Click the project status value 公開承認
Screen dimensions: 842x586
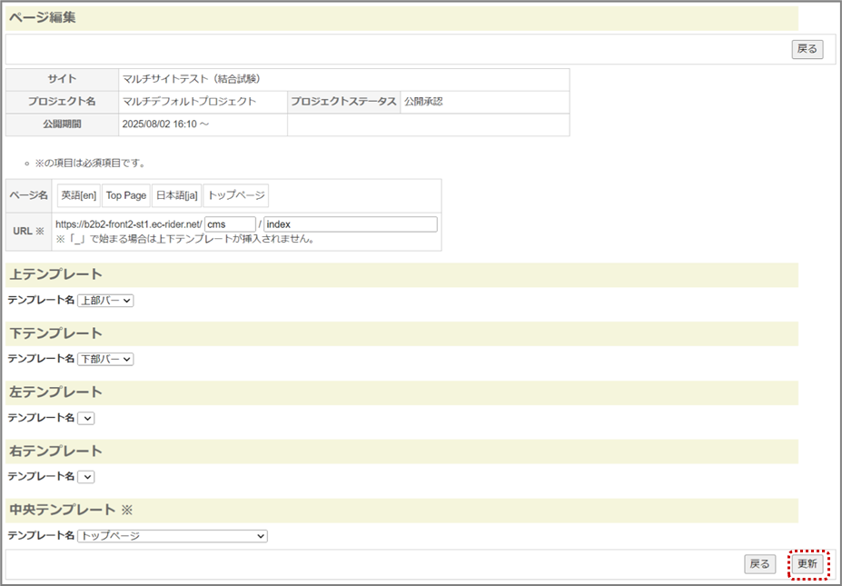point(423,102)
